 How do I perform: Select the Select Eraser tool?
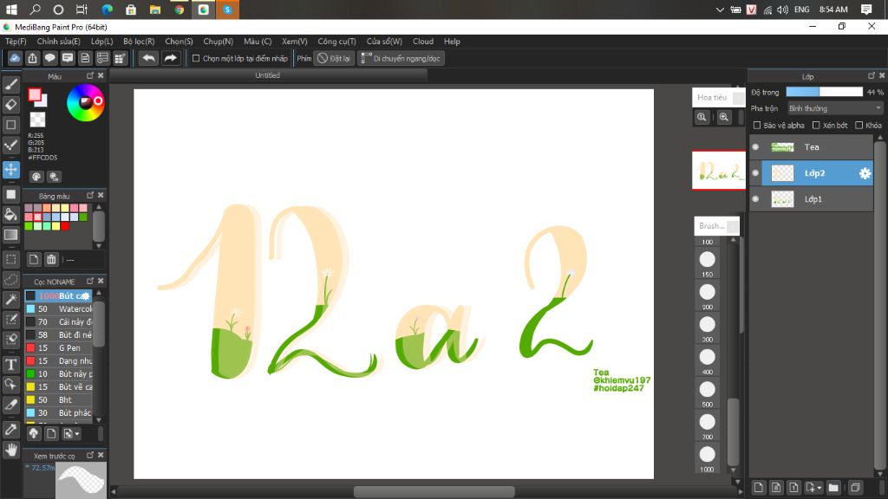click(10, 340)
